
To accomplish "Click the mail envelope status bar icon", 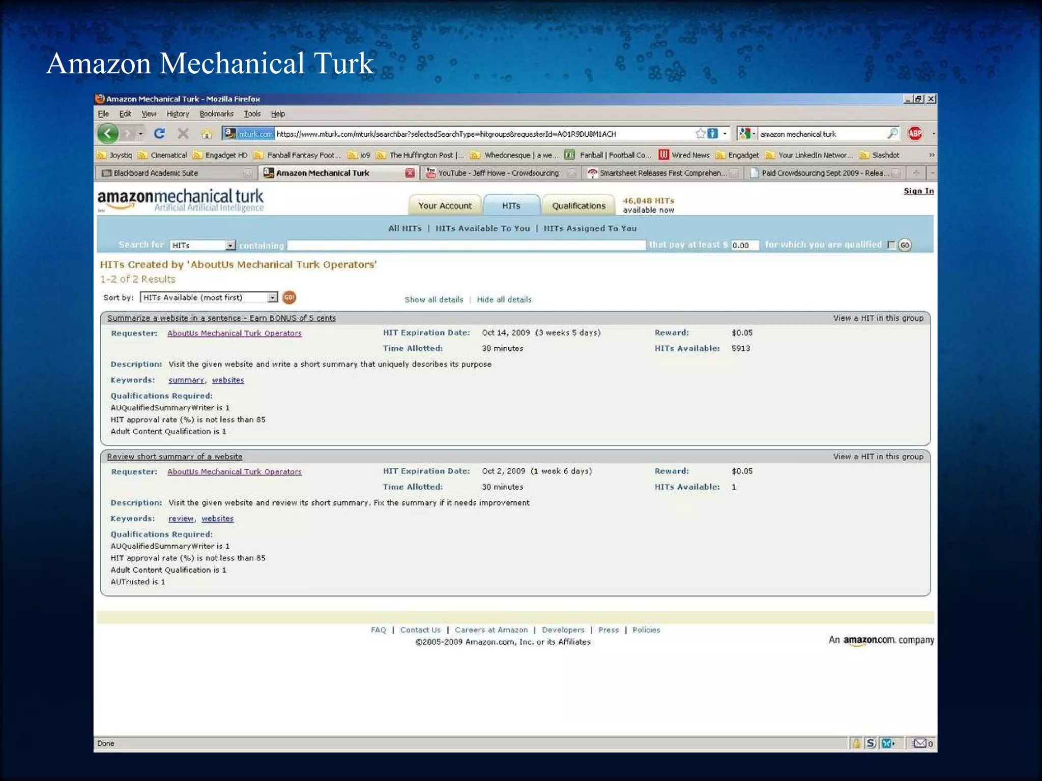I will pos(919,743).
